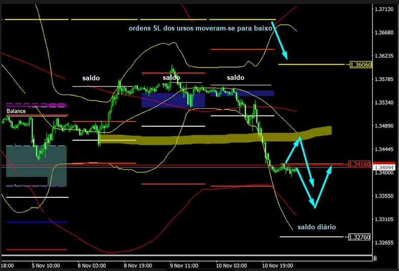399x271 pixels.
Task: Click the 1.36680 price axis label
Action: (384, 33)
